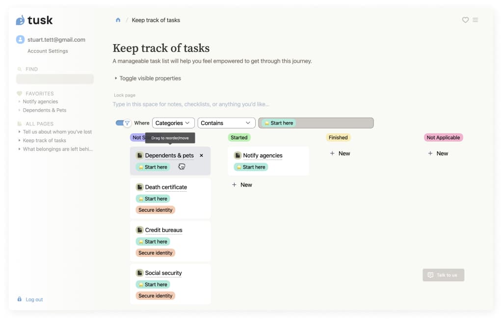Click the pink Not Applicable column label
The width and height of the screenshot is (504, 322).
point(443,138)
